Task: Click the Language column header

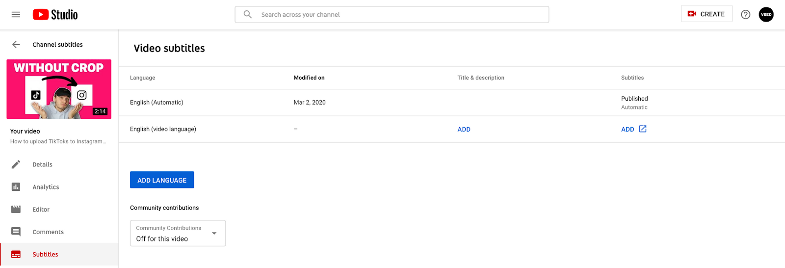Action: (x=142, y=78)
